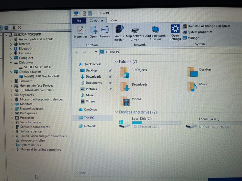The width and height of the screenshot is (242, 181).
Task: Click Local Disk (D:) usage bar
Action: pyautogui.click(x=220, y=123)
